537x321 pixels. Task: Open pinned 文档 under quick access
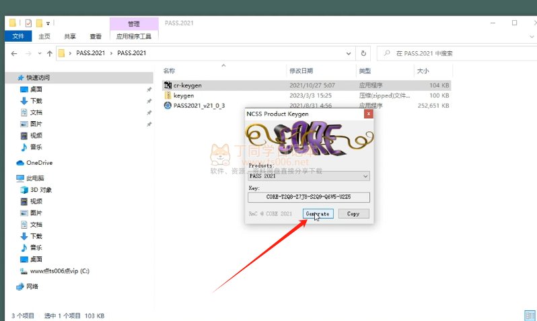(x=36, y=112)
